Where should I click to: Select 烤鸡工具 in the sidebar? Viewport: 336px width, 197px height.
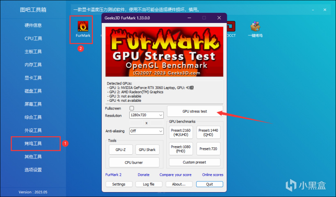coord(33,143)
